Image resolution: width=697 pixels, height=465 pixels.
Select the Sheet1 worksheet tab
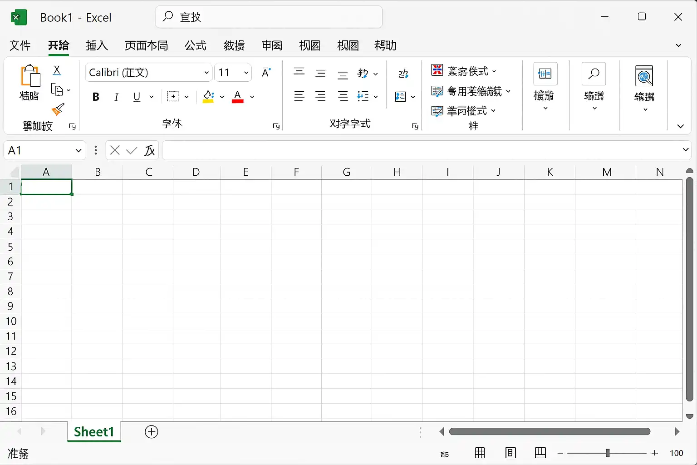click(94, 432)
